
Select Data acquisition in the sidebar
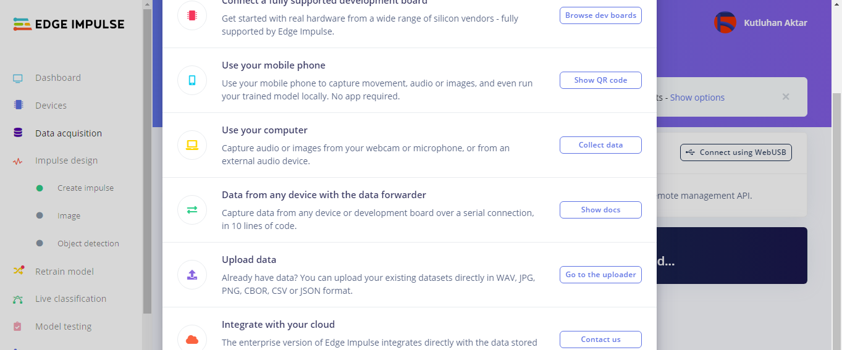(x=68, y=133)
